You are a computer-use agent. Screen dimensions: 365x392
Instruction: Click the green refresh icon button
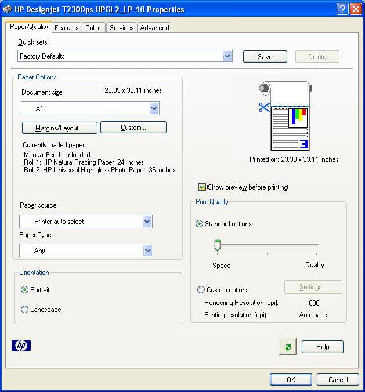288,347
